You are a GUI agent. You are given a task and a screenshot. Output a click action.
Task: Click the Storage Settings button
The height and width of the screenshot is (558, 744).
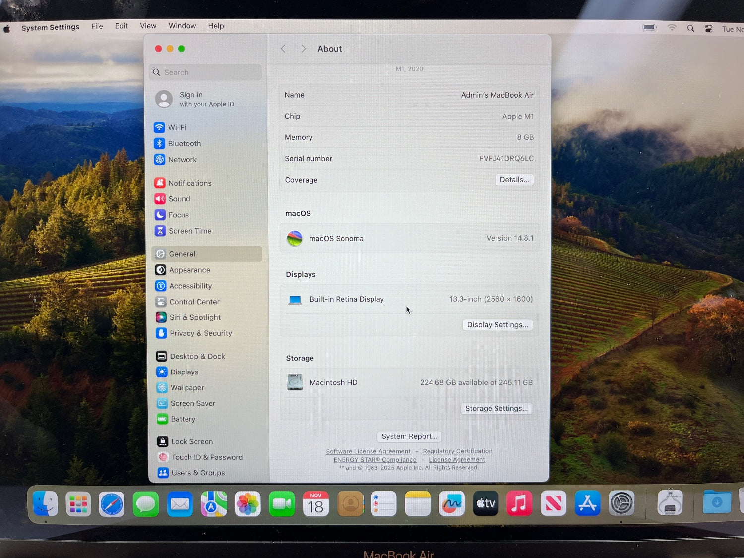496,409
